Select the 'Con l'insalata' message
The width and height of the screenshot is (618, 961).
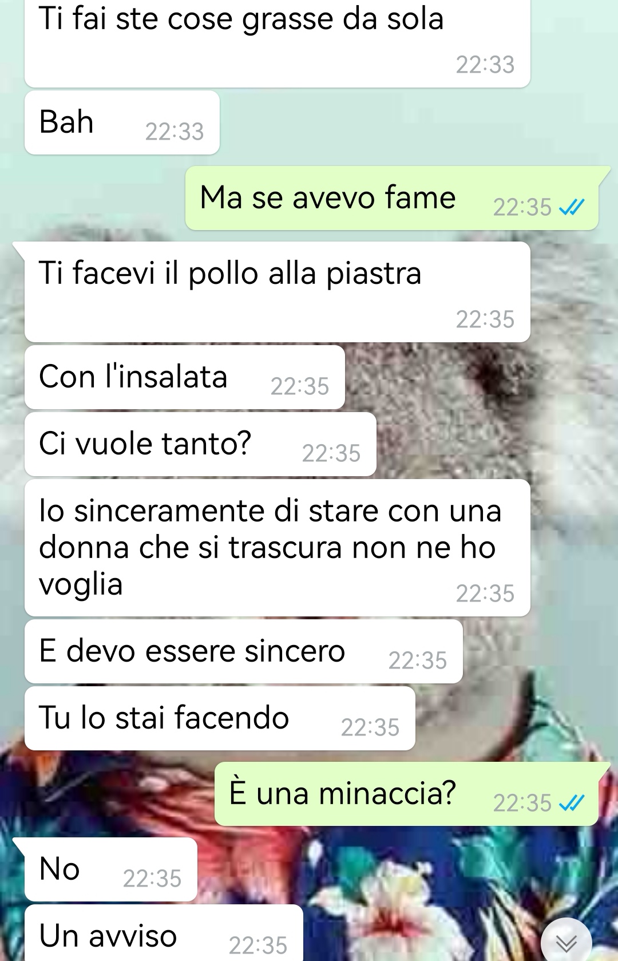(185, 377)
